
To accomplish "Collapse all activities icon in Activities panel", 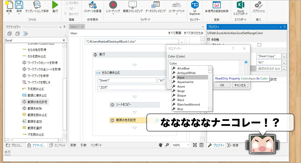I will pos(17,34).
